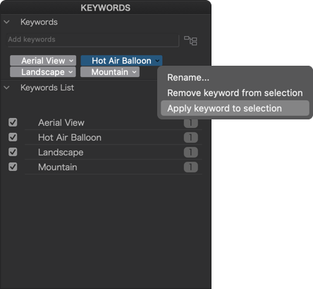Uncheck the Hot Air Balloon keyword checkbox
This screenshot has width=313, height=289.
point(13,137)
